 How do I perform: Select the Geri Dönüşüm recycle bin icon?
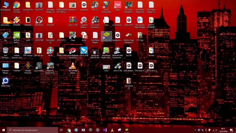point(6,53)
